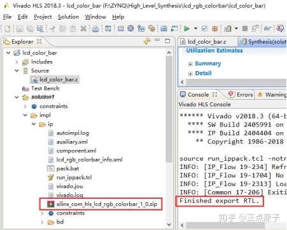Viewport: 287px width, 230px height.
Task: Collapse the ip folder node
Action: 34,124
